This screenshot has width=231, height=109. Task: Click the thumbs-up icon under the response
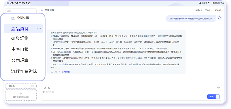pyautogui.click(x=52, y=72)
